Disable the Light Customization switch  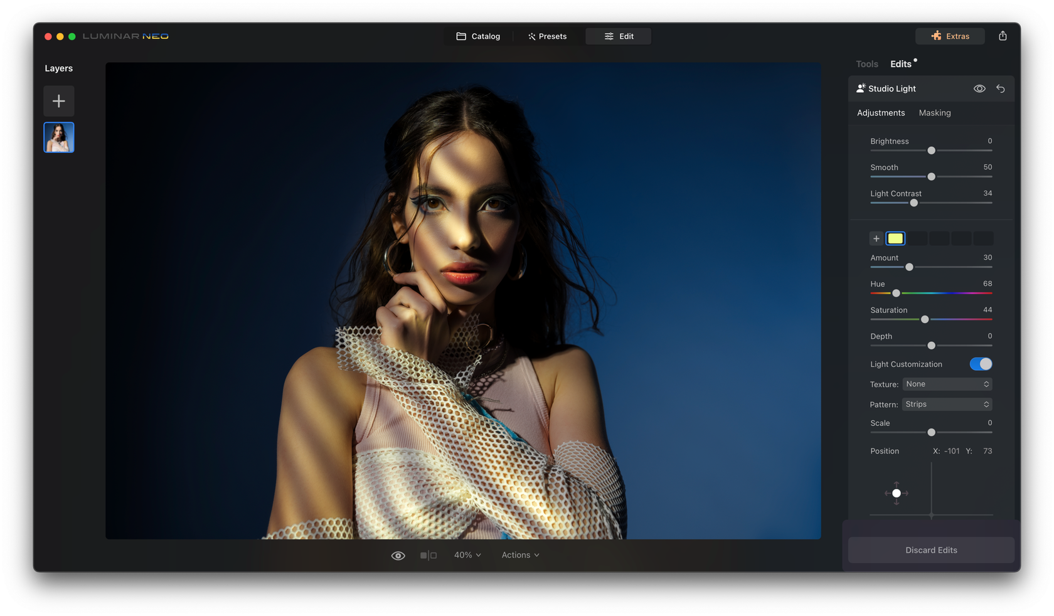click(x=981, y=364)
